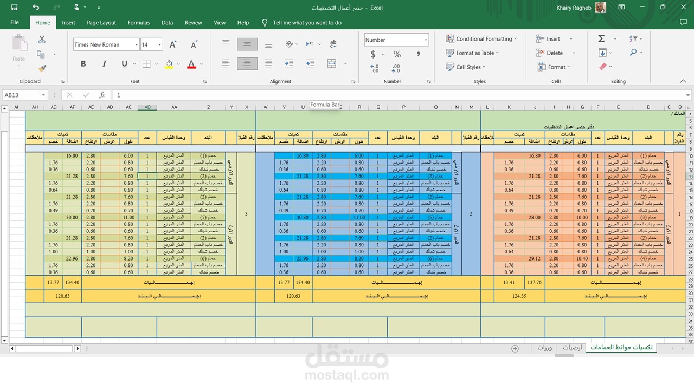Toggle Bold formatting

83,64
